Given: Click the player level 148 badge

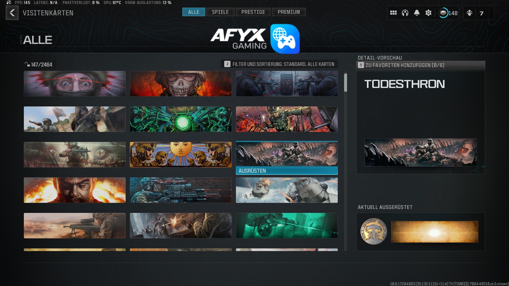Looking at the screenshot, I should tap(448, 13).
